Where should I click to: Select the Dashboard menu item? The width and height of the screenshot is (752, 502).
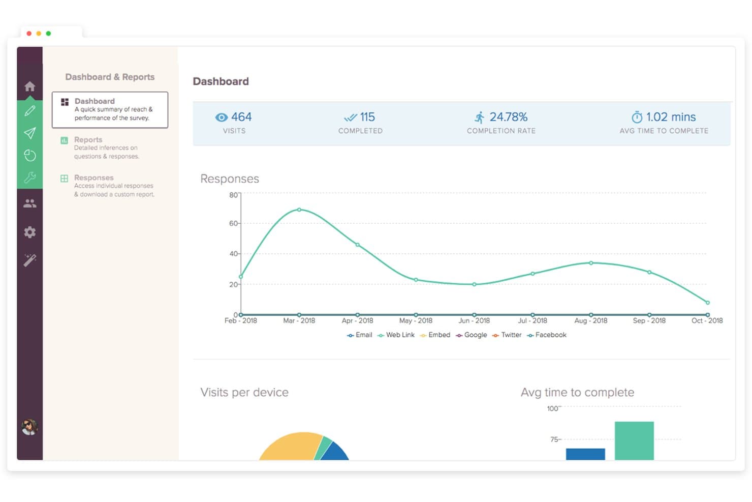point(110,109)
